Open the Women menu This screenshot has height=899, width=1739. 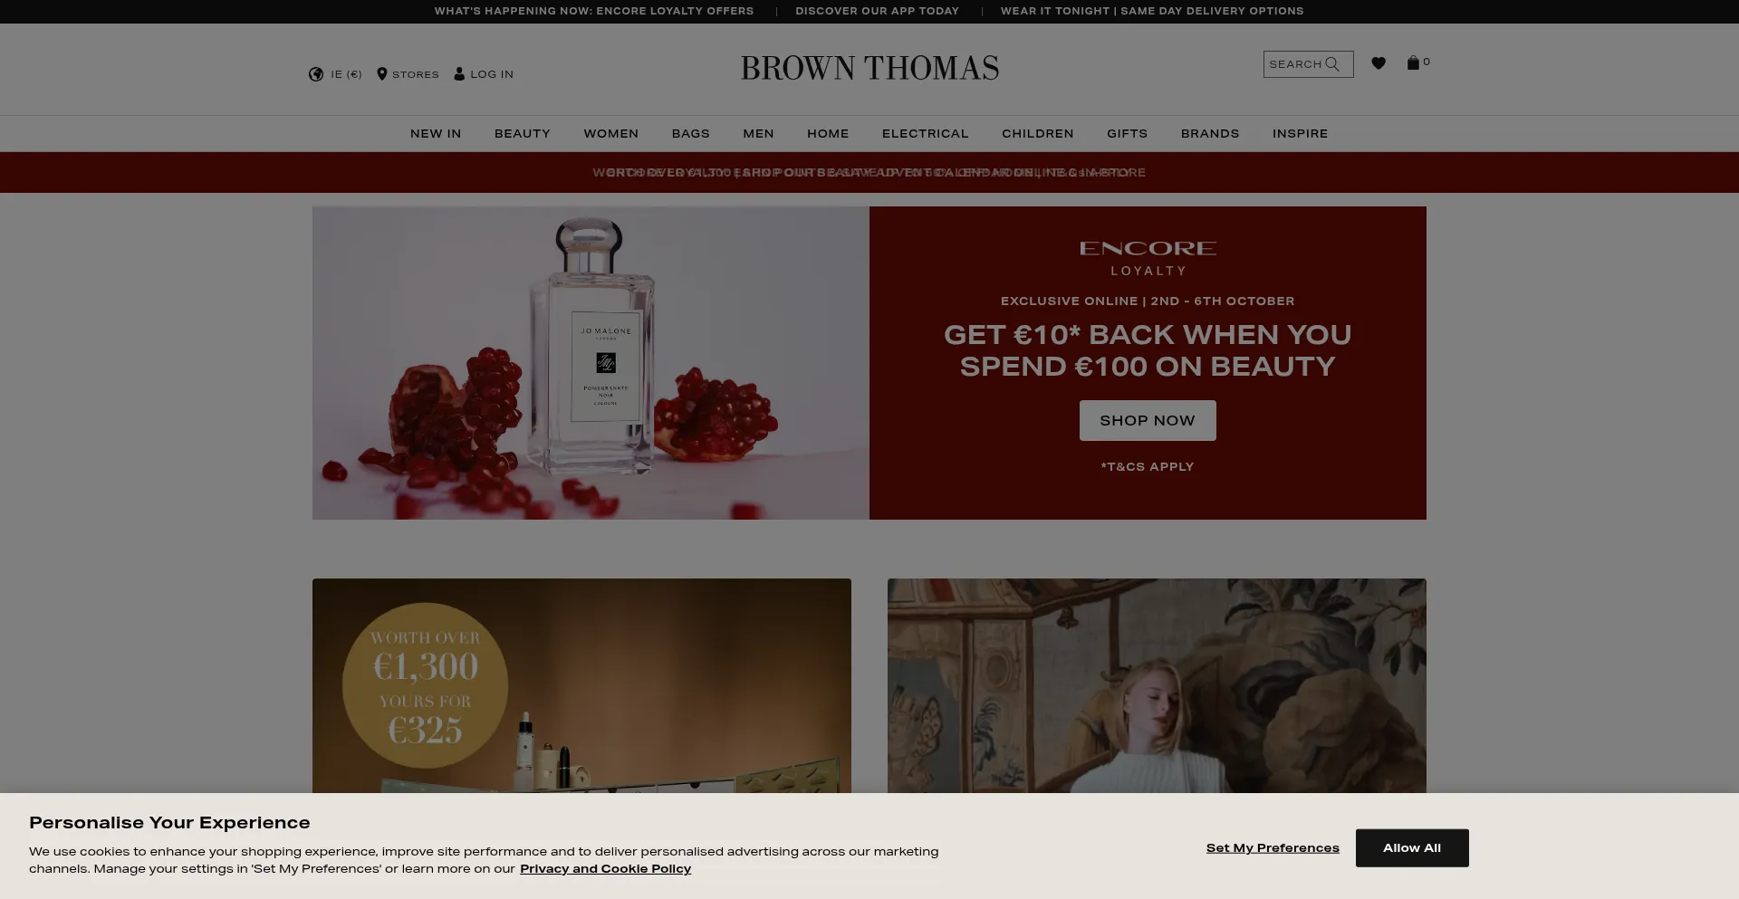coord(611,133)
